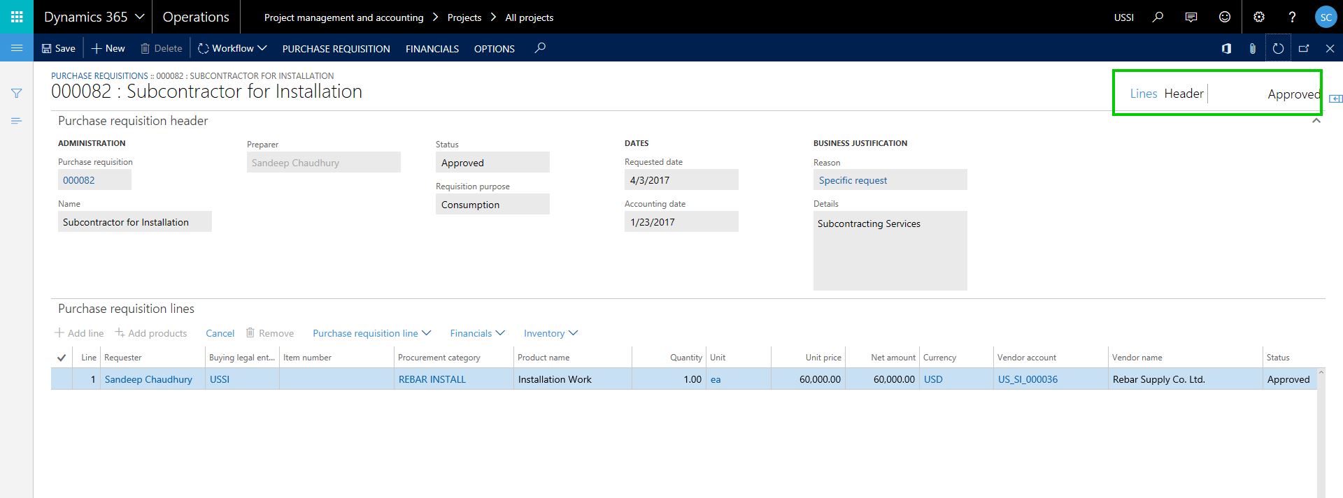Click the feedback smiley icon
Image resolution: width=1343 pixels, height=498 pixels.
point(1225,17)
